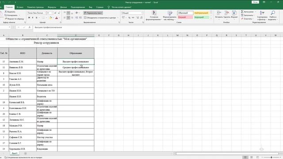Apply the Хороший cell style
This screenshot has width=283, height=159.
click(202, 17)
